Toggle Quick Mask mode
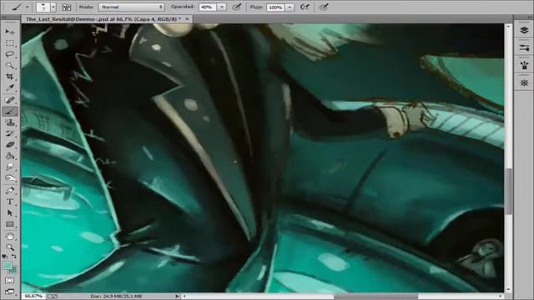This screenshot has width=534, height=300. click(x=9, y=281)
